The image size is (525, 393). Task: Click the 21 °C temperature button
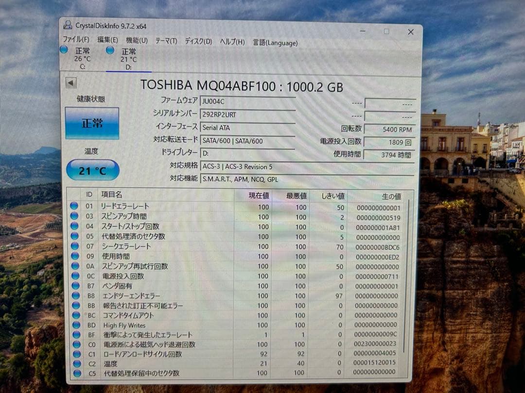[x=93, y=170]
